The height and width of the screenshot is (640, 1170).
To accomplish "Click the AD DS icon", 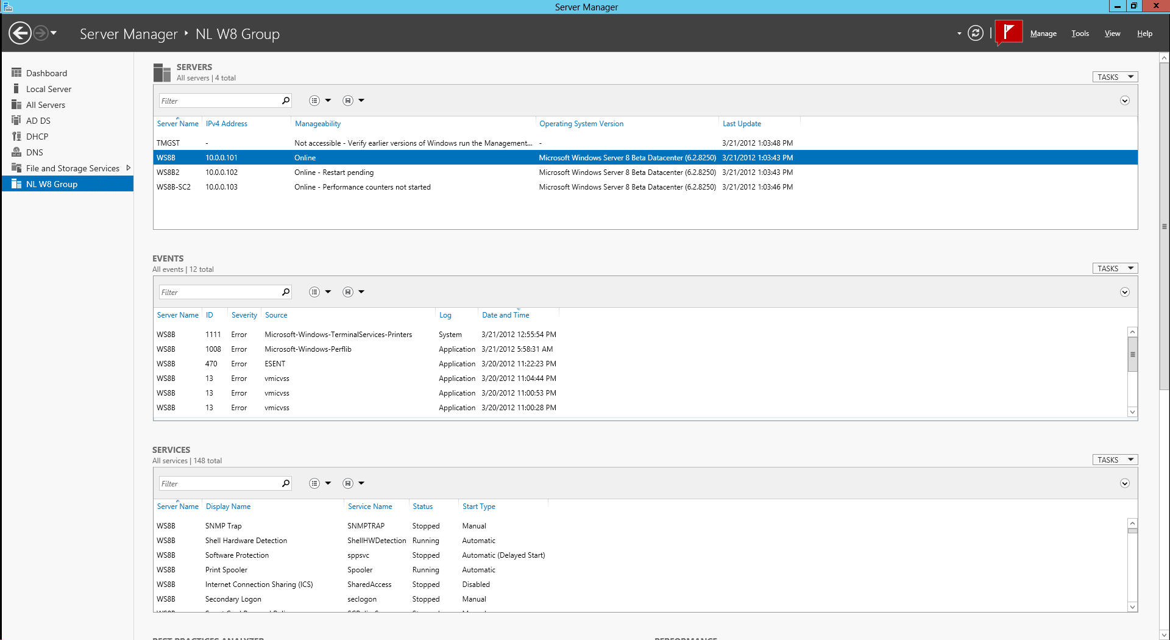I will coord(16,120).
